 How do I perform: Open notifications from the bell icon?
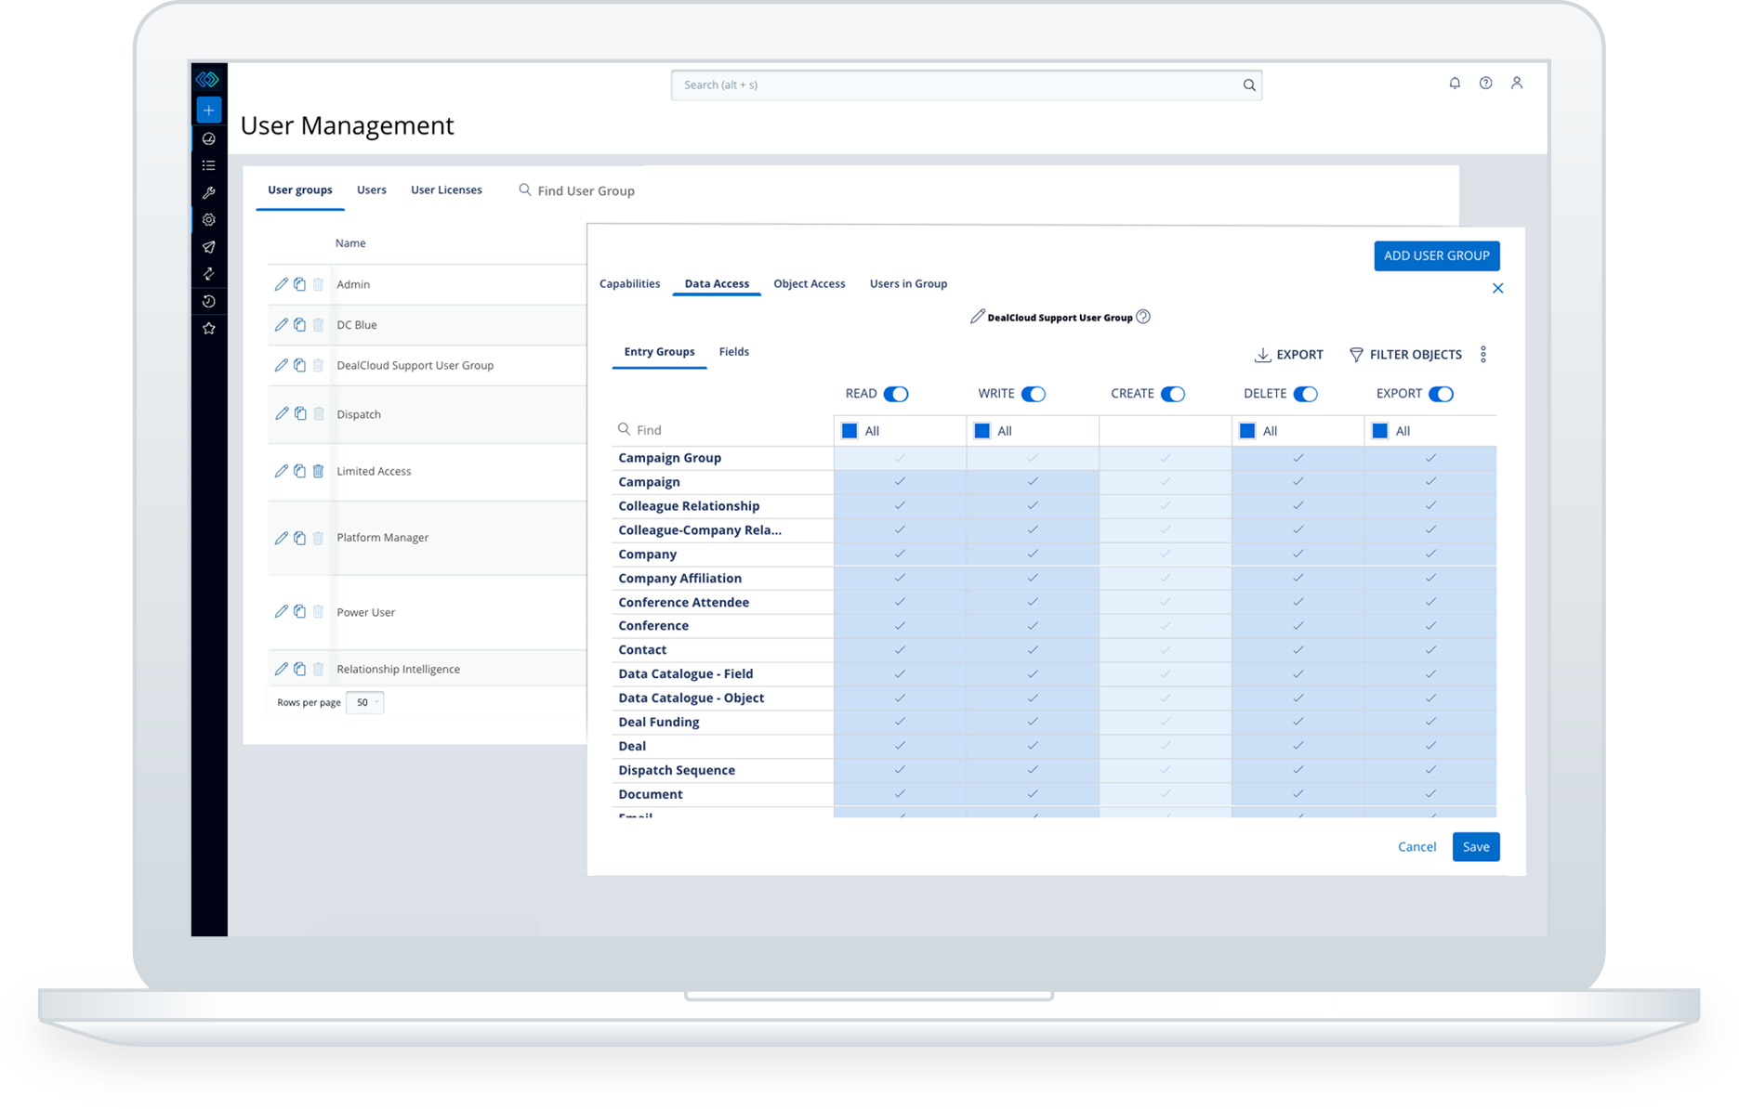click(x=1455, y=83)
